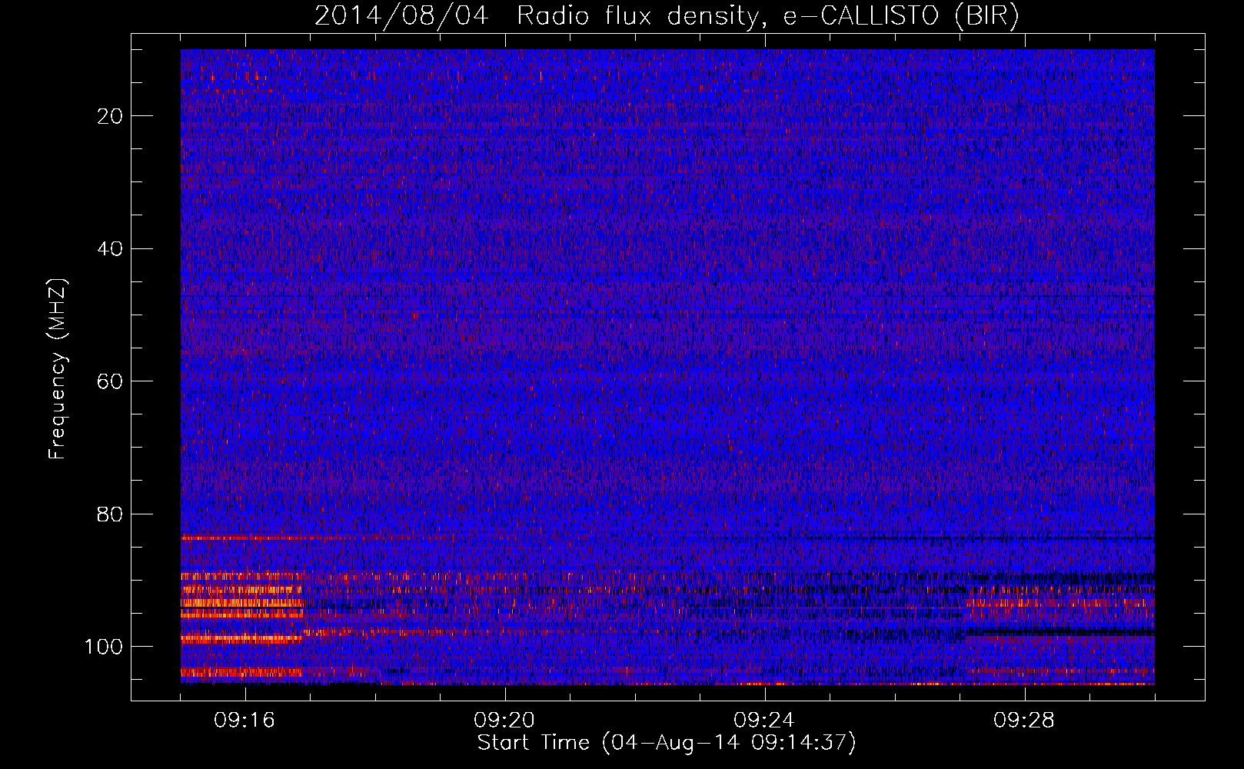
Task: Click the 60 MHz frequency tick label
Action: 110,381
